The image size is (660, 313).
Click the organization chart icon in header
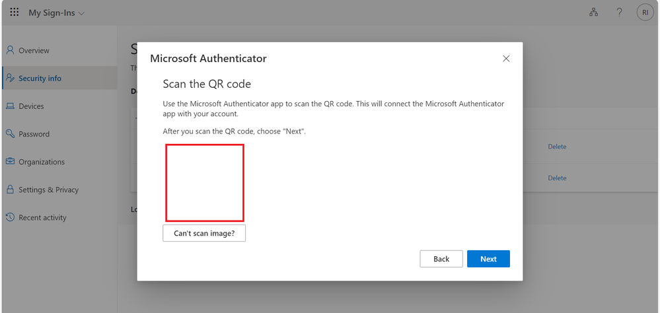593,13
